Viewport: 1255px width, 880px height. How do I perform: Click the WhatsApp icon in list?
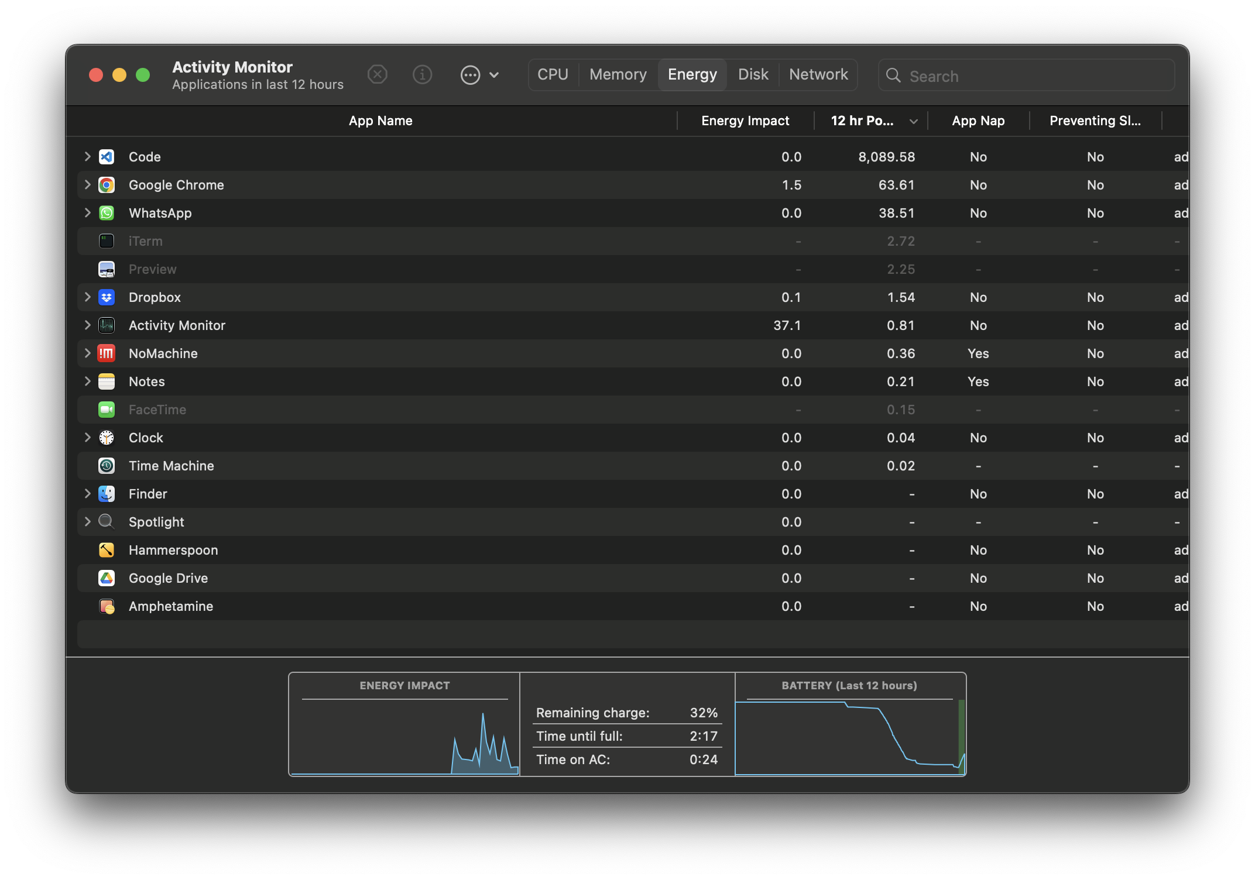point(107,213)
